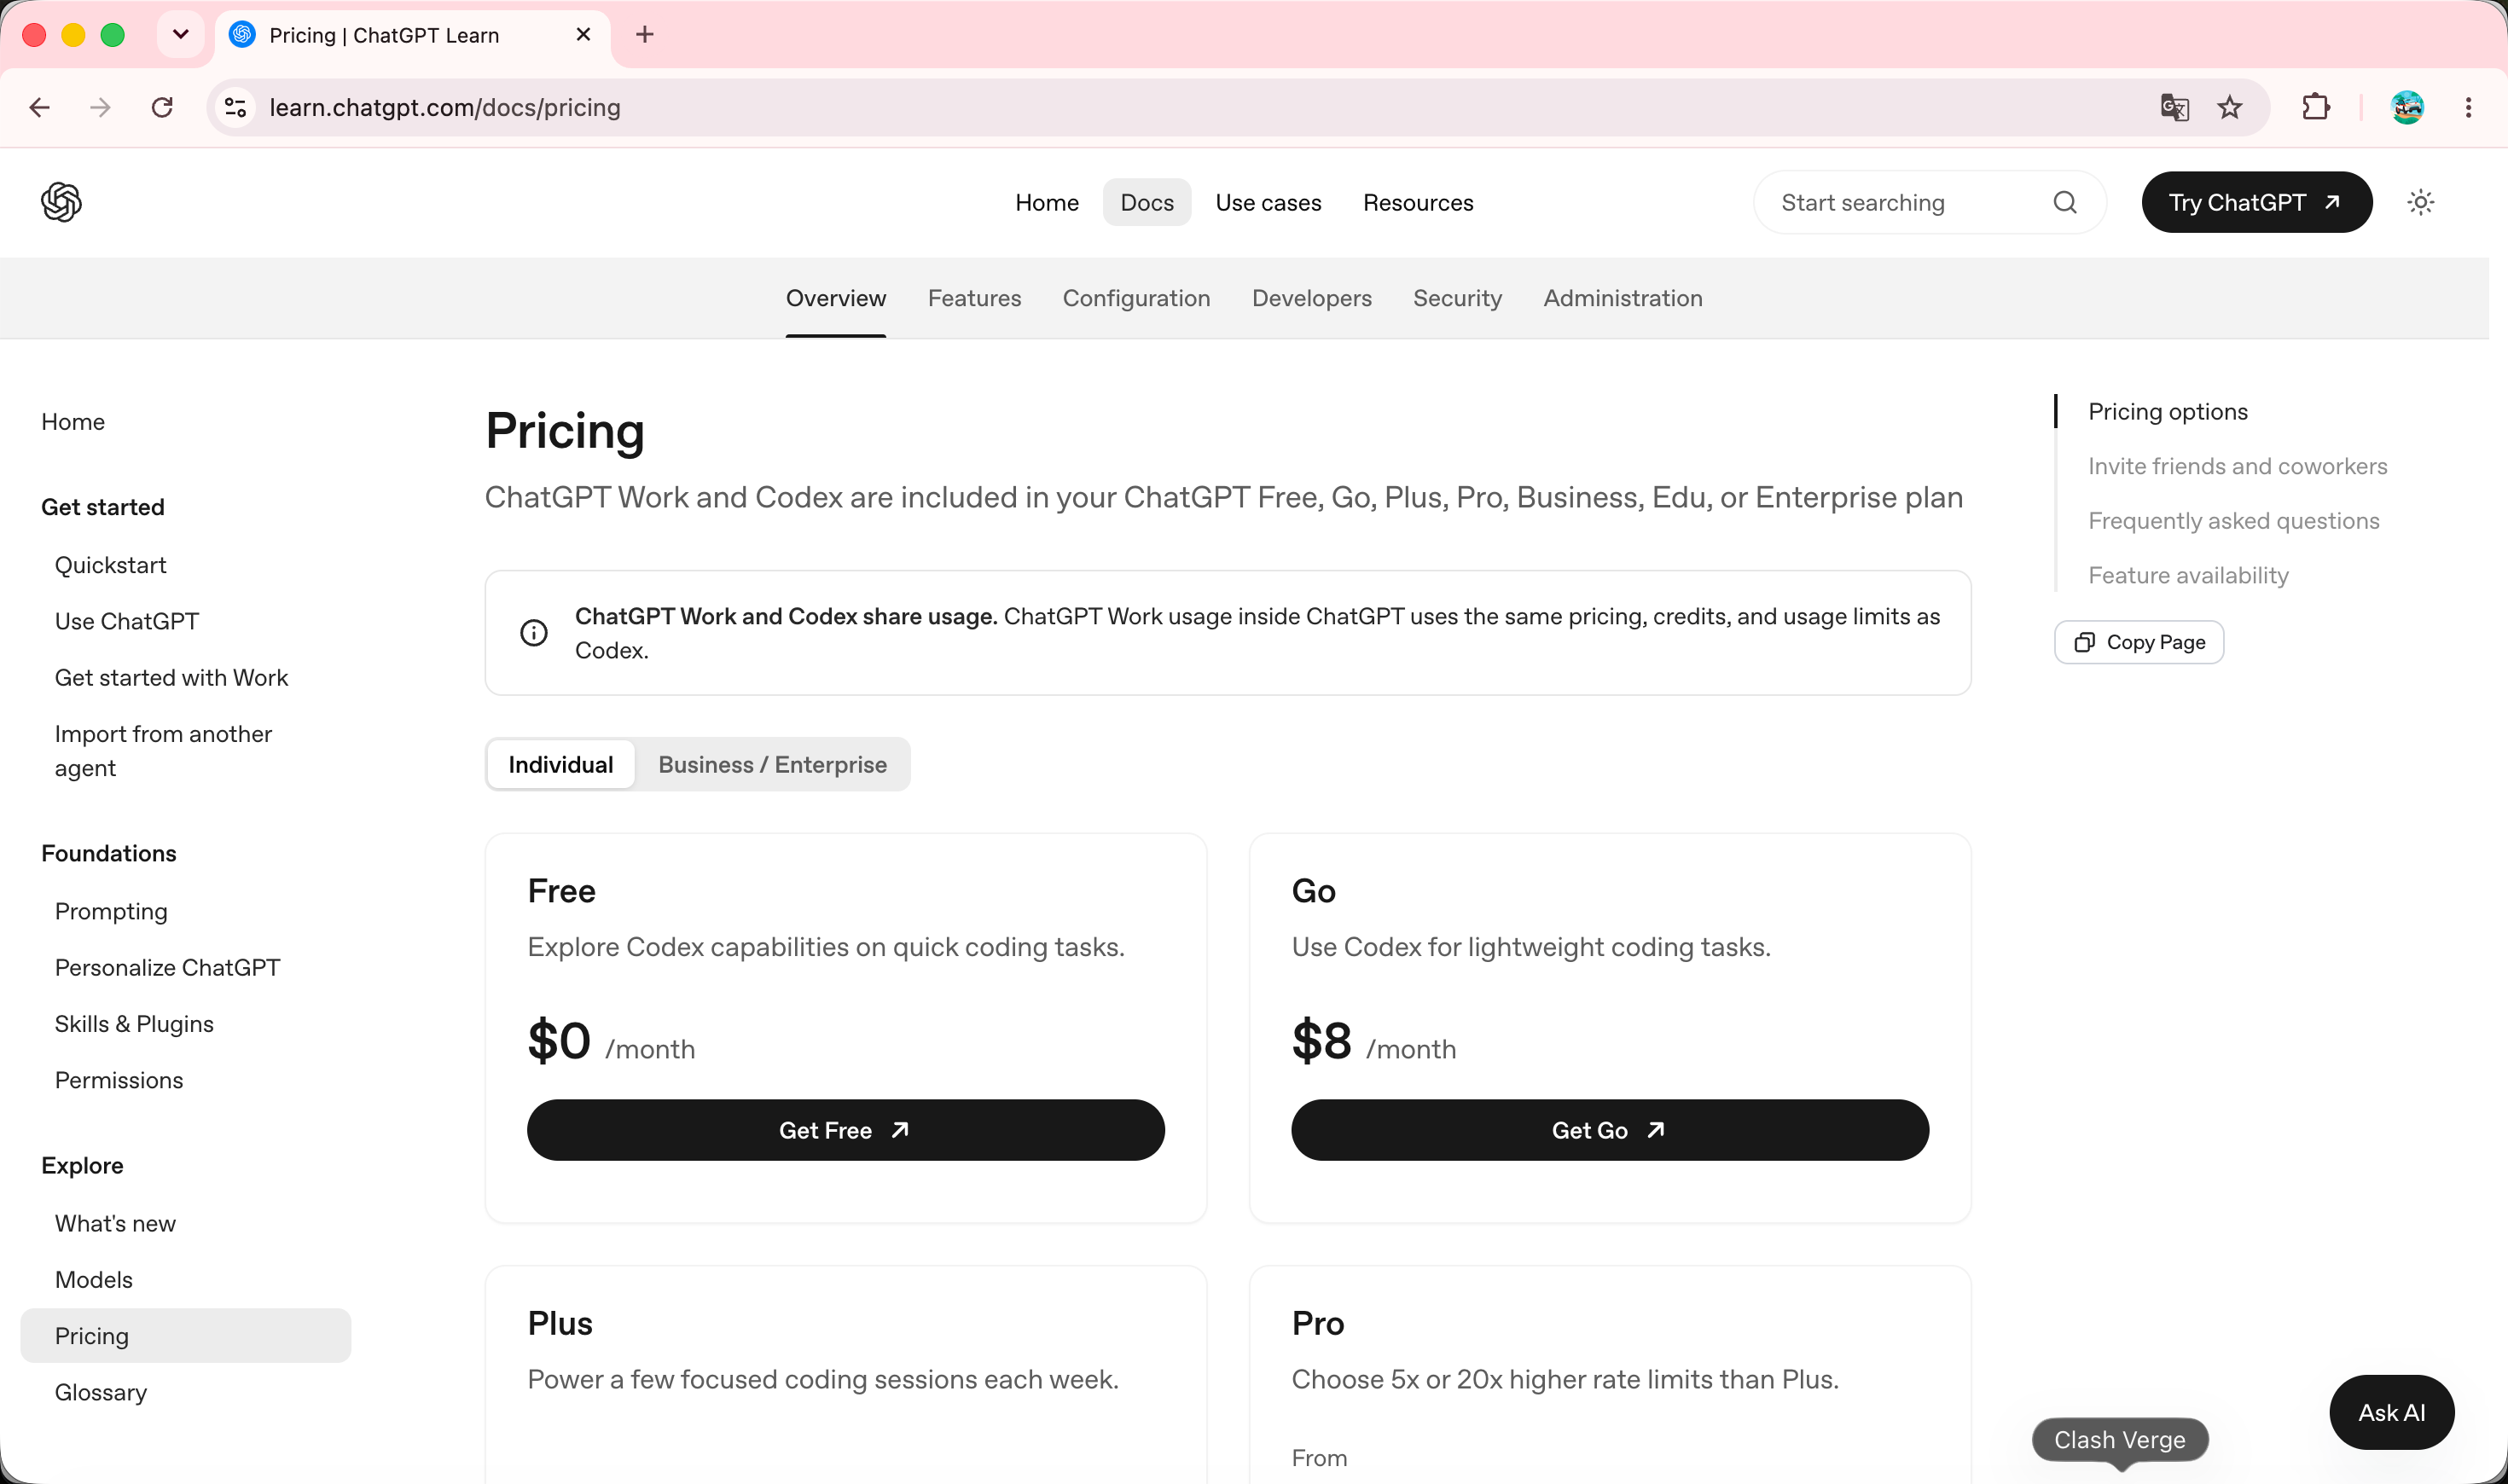The height and width of the screenshot is (1484, 2508).
Task: Click the Google Translate icon in address bar
Action: pyautogui.click(x=2174, y=107)
